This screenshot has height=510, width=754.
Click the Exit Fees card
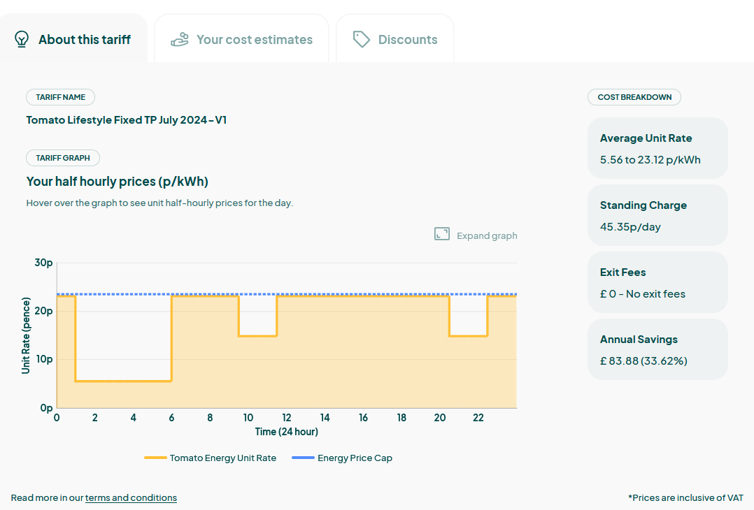click(657, 282)
